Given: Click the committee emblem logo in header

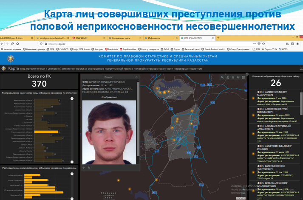Looking at the screenshot, I should pos(10,58).
